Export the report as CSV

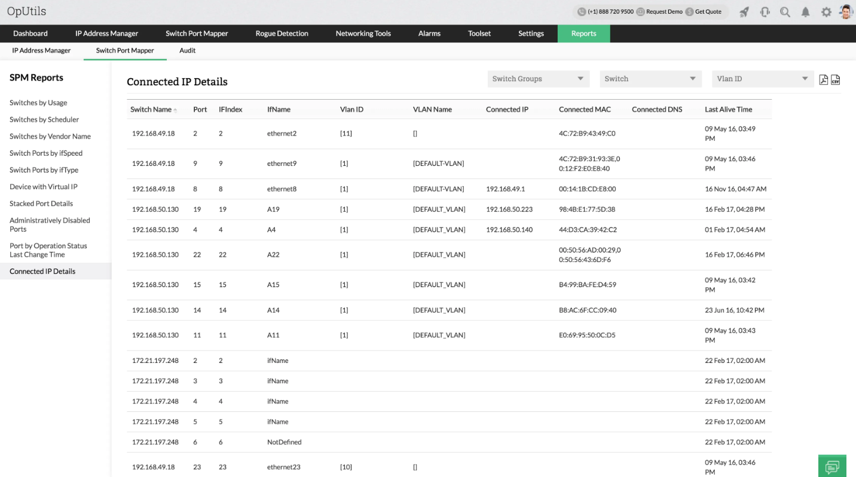click(x=835, y=79)
